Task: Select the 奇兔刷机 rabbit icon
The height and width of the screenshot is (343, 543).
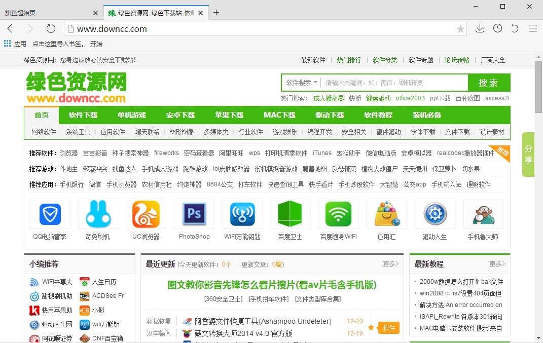Action: pyautogui.click(x=97, y=213)
